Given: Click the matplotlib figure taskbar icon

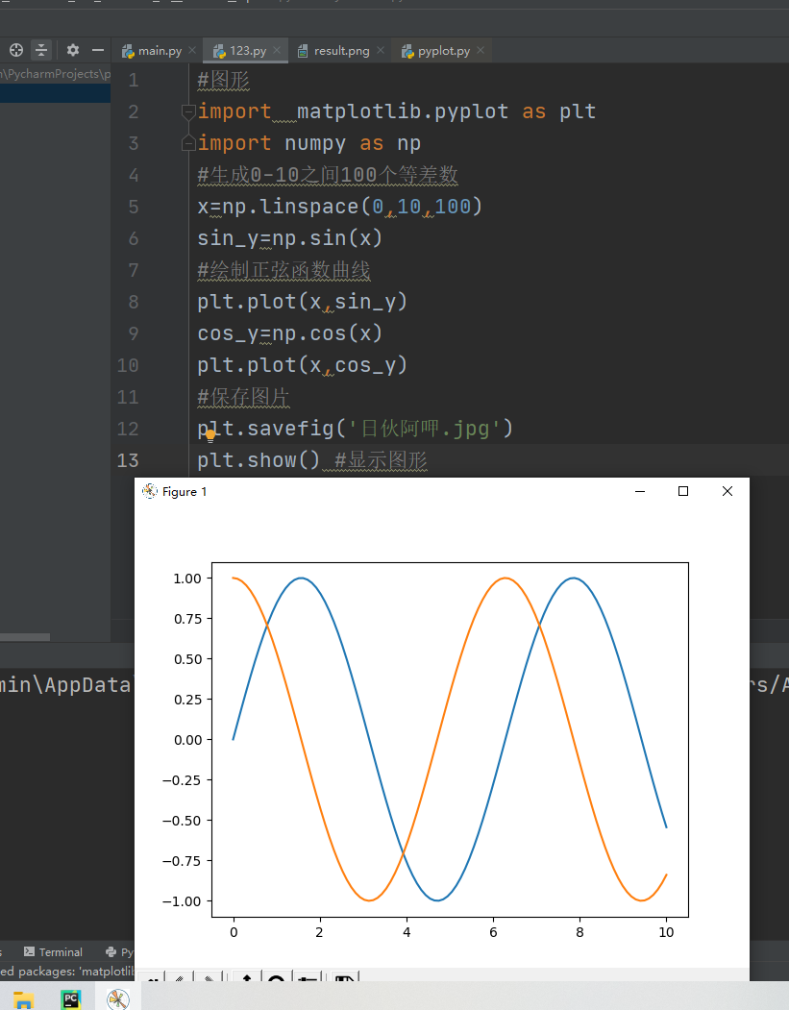Looking at the screenshot, I should [x=118, y=999].
